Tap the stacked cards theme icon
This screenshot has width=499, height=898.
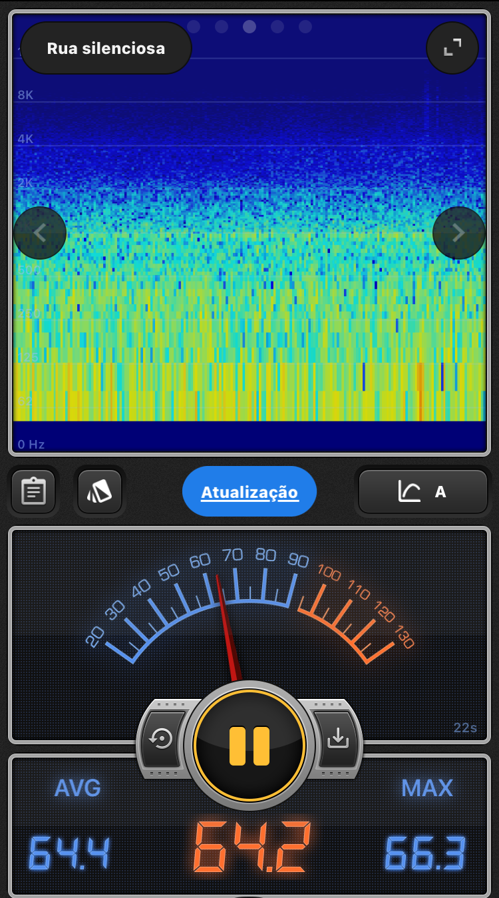coord(100,492)
